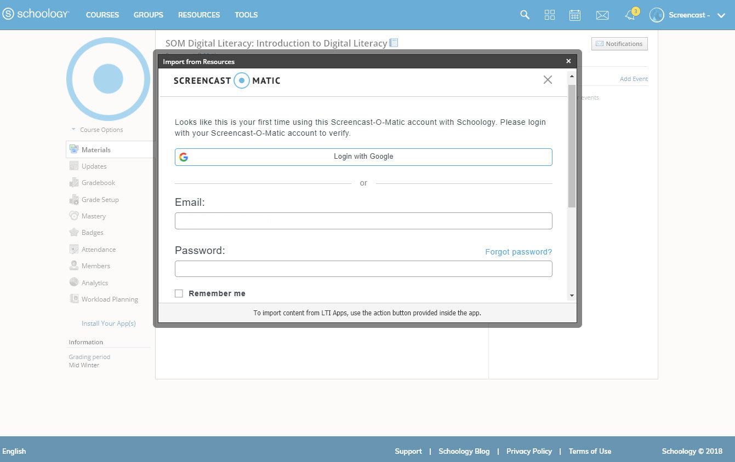Click the Schoology logo

(36, 14)
